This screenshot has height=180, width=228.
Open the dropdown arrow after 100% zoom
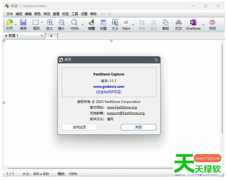[82, 25]
